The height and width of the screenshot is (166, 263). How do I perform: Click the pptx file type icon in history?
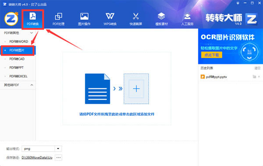(203, 77)
